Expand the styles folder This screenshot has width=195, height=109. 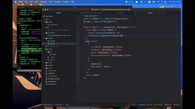click(x=44, y=68)
